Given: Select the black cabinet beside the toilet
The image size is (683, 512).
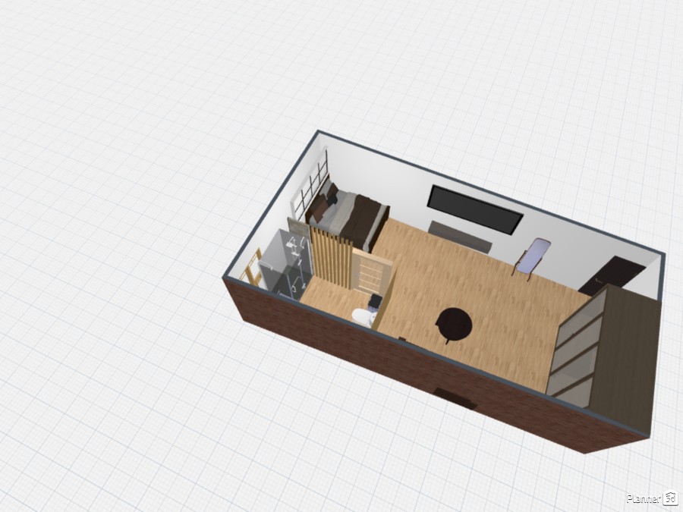Looking at the screenshot, I should coord(374,302).
